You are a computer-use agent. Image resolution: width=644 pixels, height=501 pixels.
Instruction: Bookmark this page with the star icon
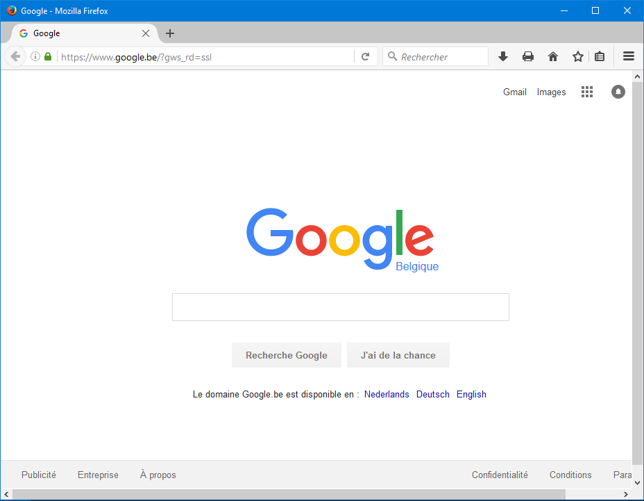pos(578,56)
